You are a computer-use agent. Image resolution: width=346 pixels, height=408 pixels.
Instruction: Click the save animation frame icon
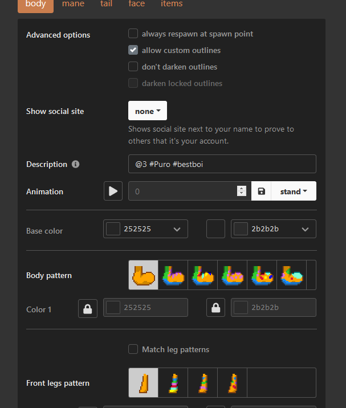coord(262,191)
